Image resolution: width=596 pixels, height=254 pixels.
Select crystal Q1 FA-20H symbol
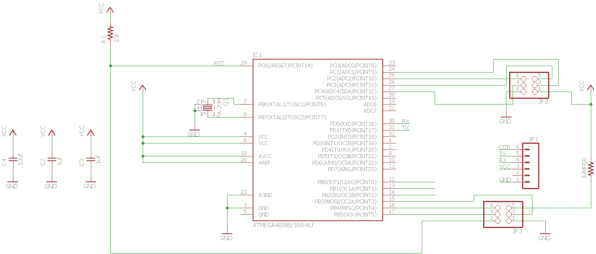[208, 107]
